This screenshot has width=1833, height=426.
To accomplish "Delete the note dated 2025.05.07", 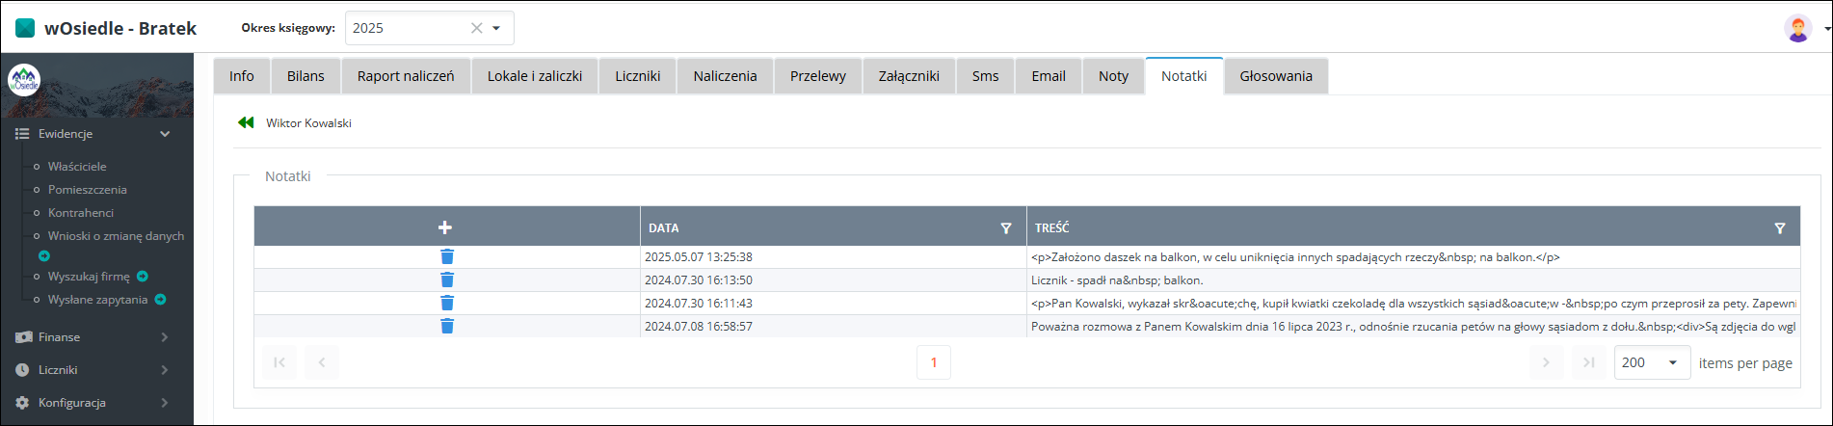I will click(447, 256).
